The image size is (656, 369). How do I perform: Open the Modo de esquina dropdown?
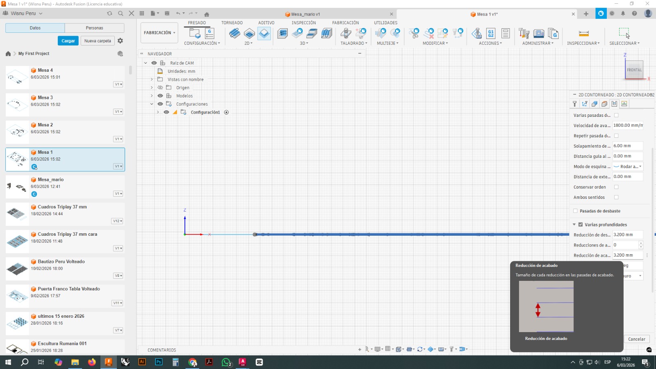627,166
